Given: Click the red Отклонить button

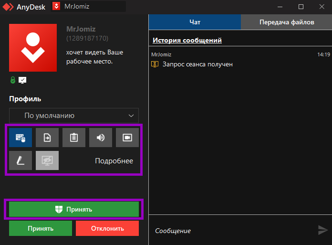Looking at the screenshot, I should [x=107, y=228].
